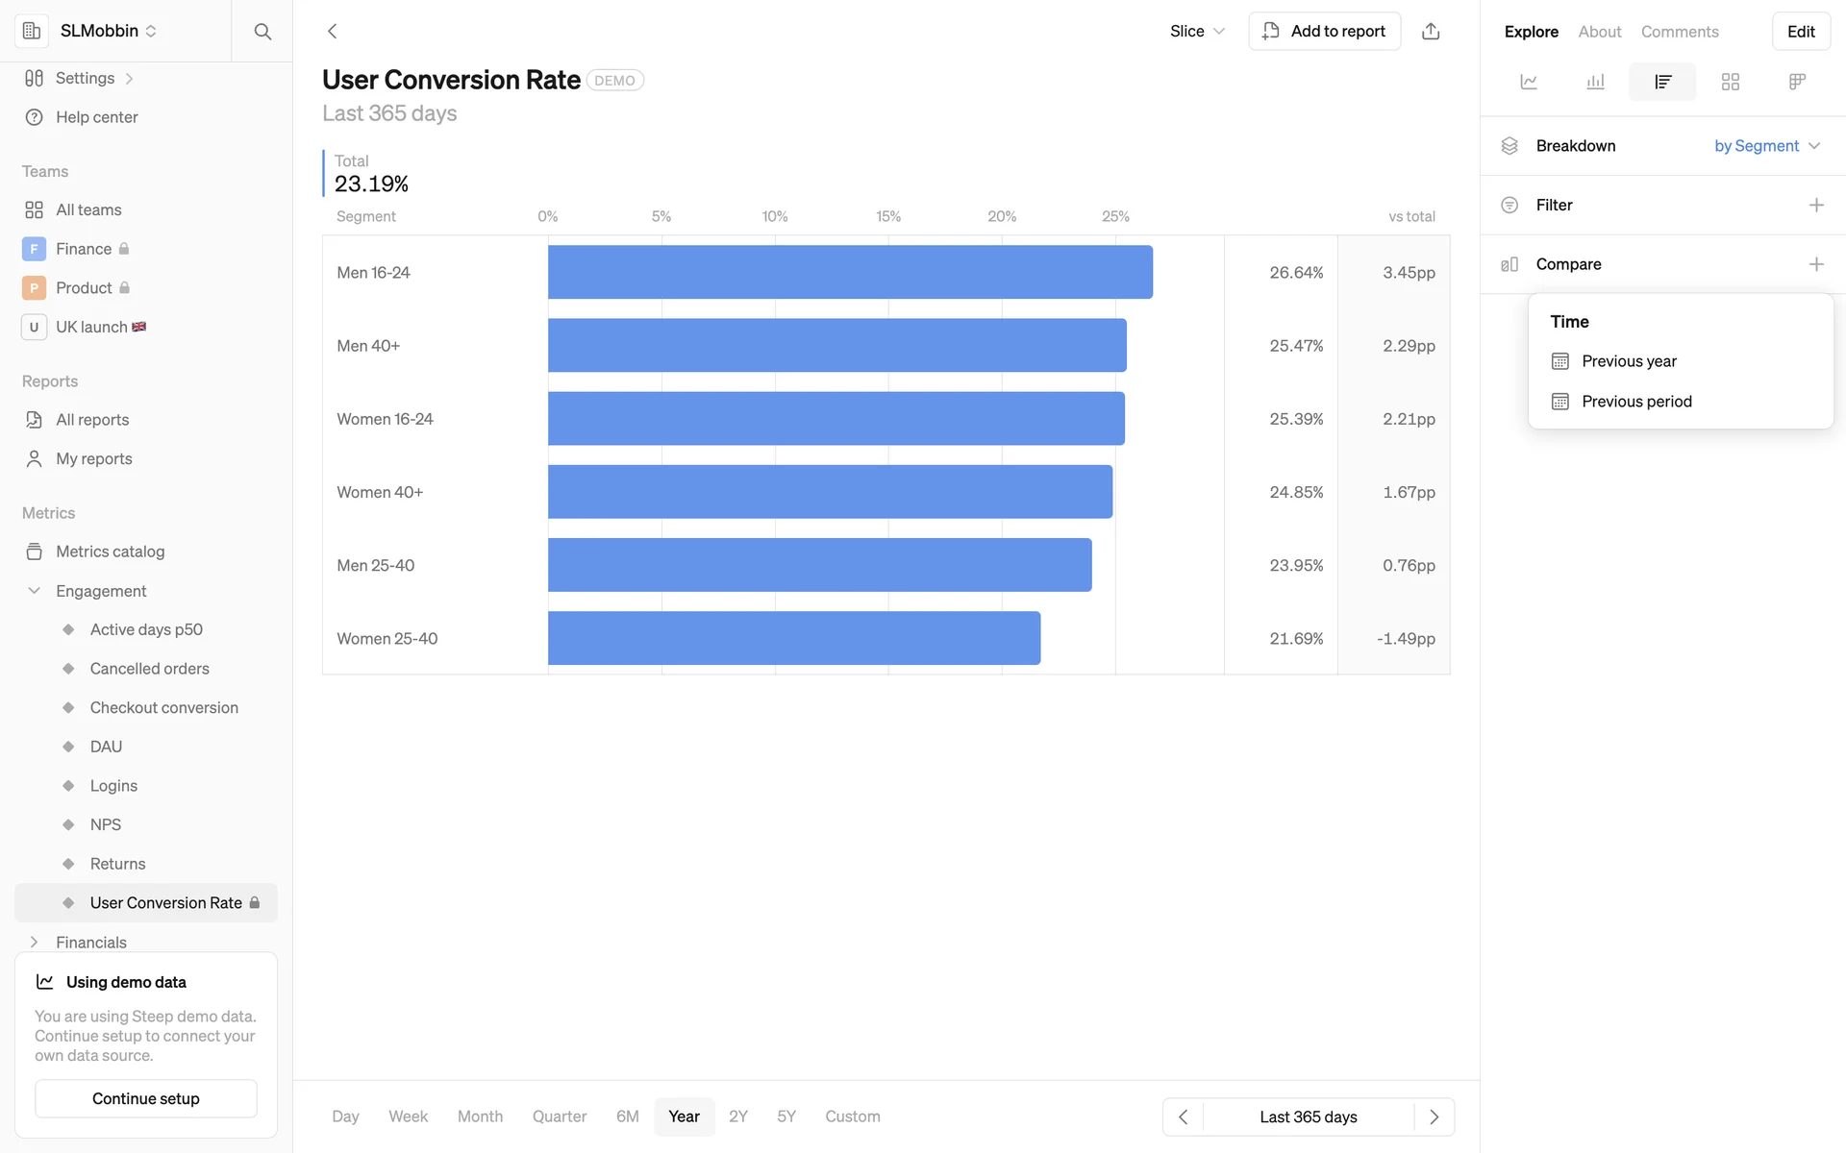Select the pivot table view icon

click(x=1796, y=82)
